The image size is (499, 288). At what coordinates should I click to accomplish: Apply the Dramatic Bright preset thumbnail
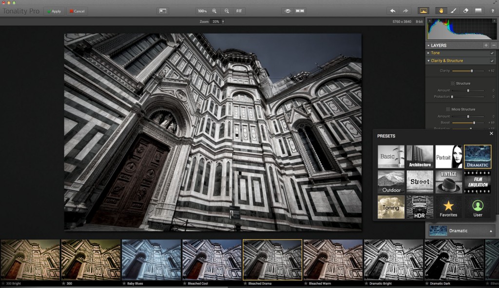(x=394, y=260)
